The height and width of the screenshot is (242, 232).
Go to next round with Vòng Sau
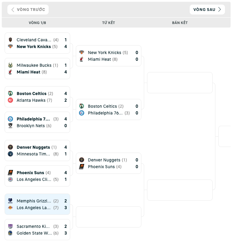tap(207, 10)
